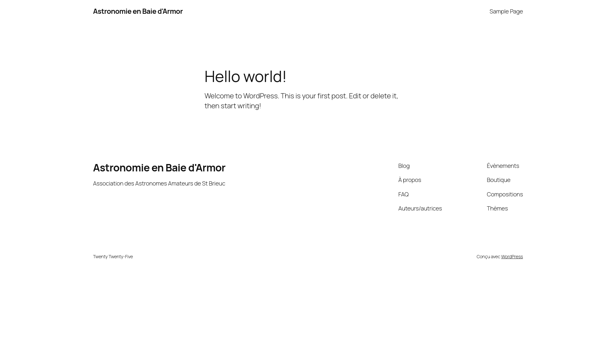Follow the WordPress credit link
Screen dimensions: 616x346
click(x=512, y=256)
